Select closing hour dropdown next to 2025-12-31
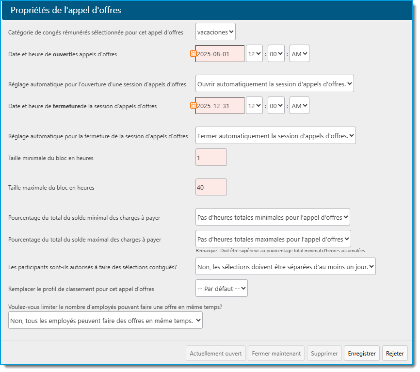The image size is (420, 372). coord(254,106)
